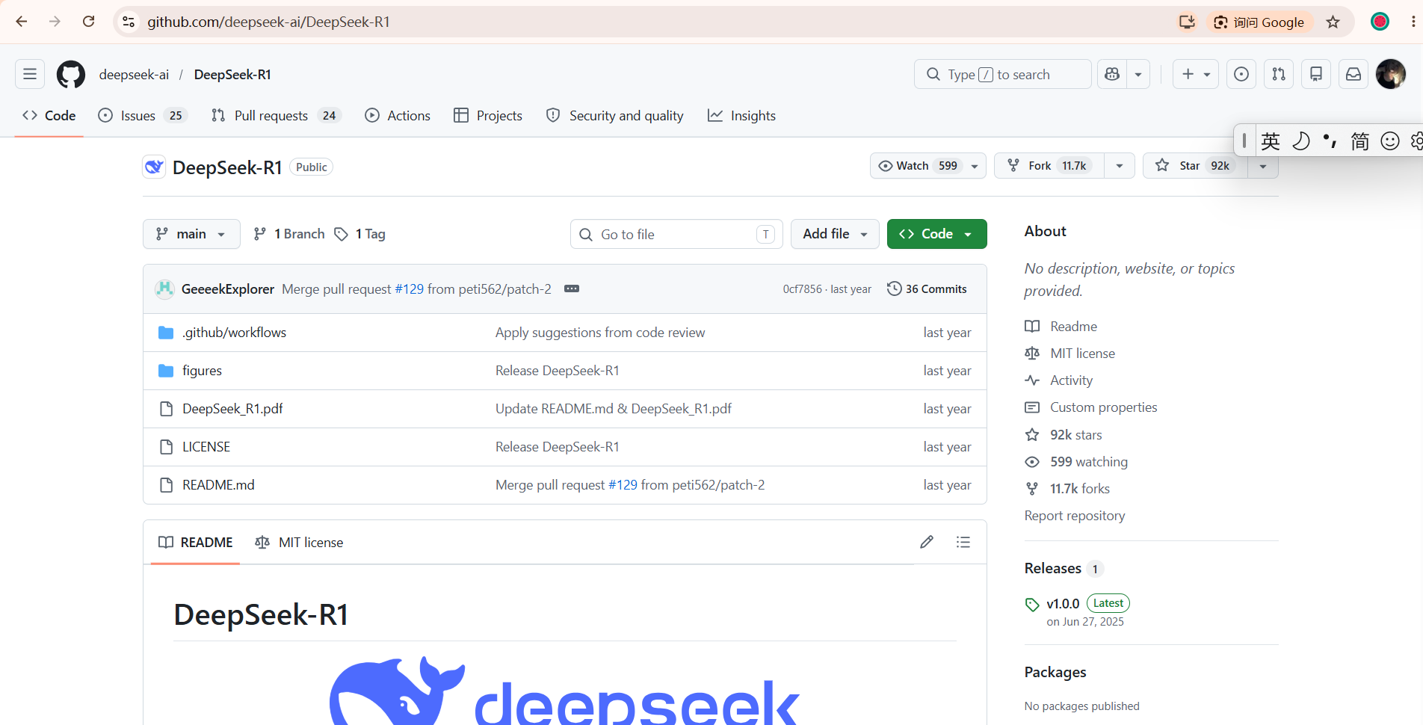
Task: Open the Security and quality tab
Action: coord(615,115)
